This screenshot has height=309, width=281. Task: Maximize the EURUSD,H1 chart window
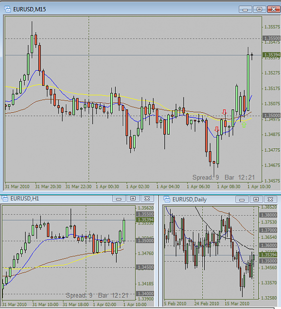(133, 199)
